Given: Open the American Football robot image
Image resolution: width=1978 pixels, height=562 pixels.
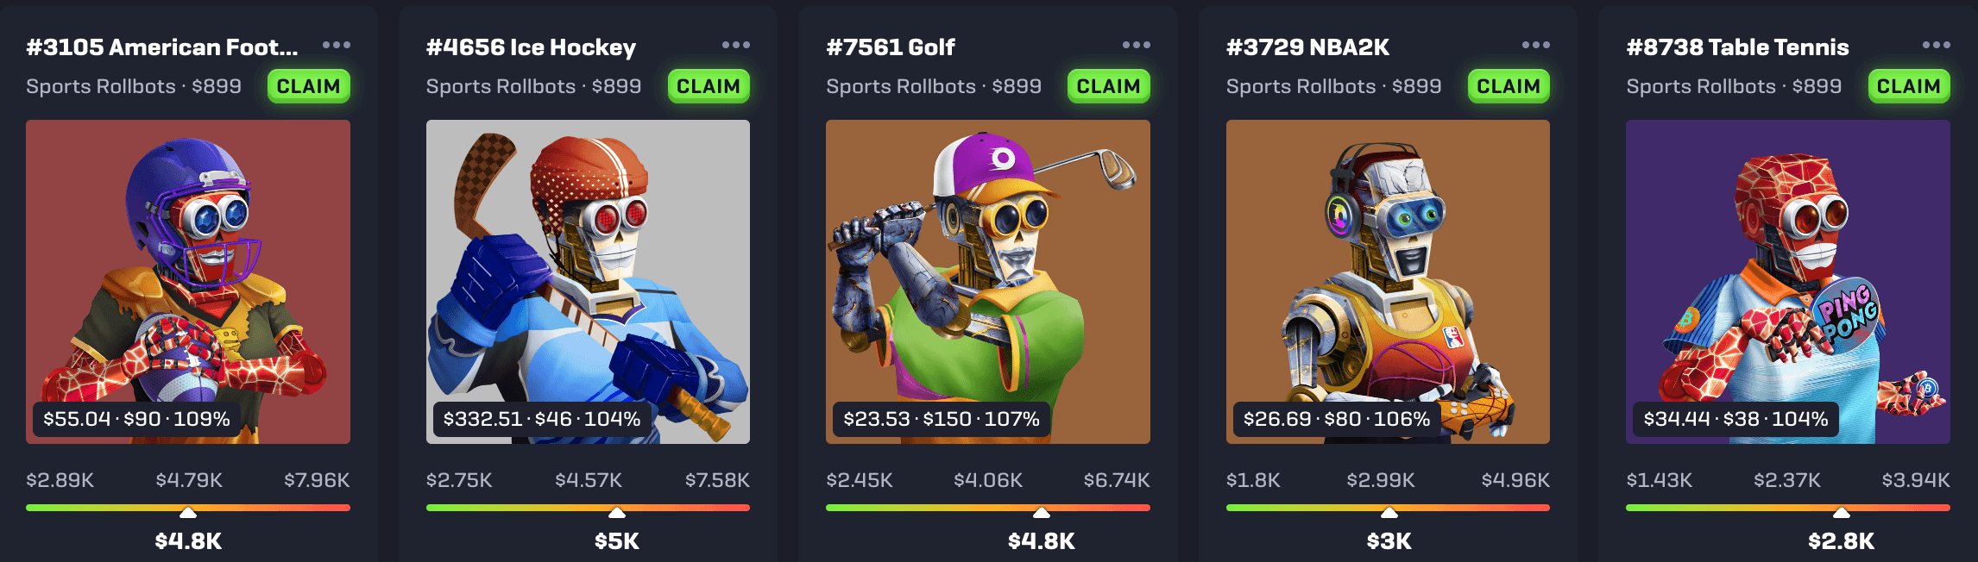Looking at the screenshot, I should [188, 282].
